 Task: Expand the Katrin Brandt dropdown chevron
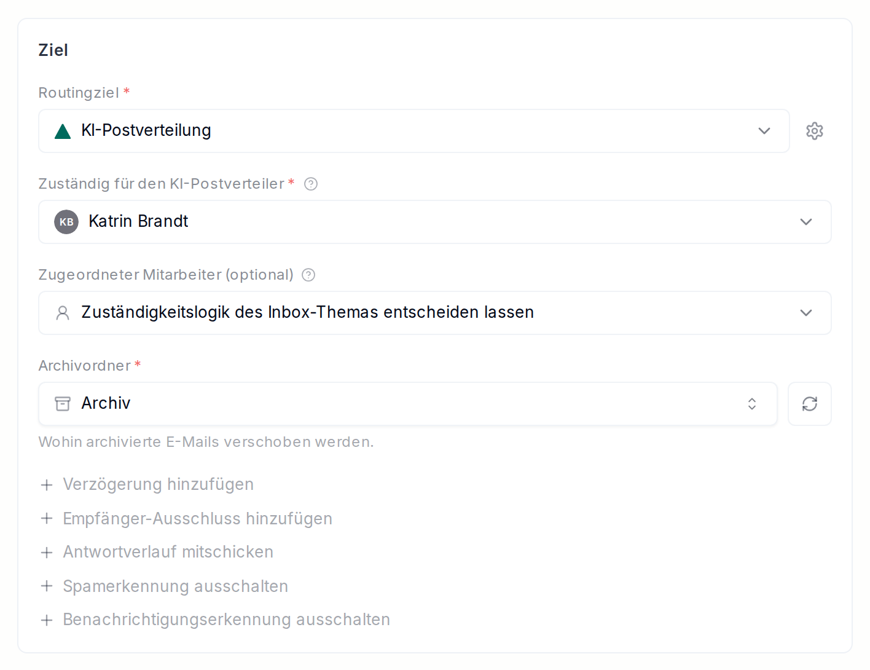coord(806,222)
